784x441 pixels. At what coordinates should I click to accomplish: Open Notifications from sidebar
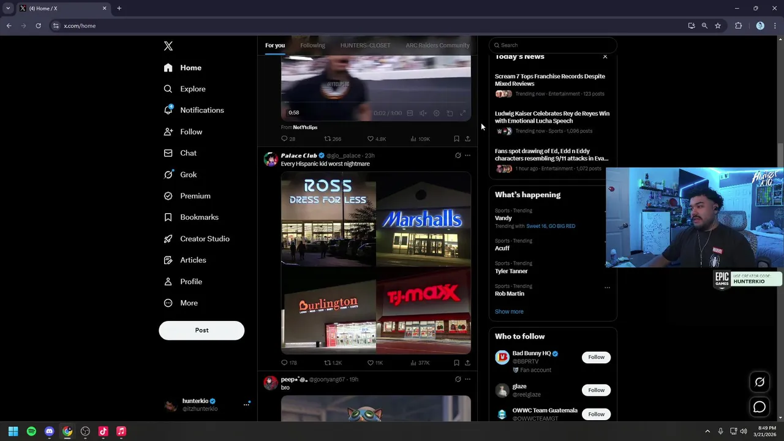(194, 110)
